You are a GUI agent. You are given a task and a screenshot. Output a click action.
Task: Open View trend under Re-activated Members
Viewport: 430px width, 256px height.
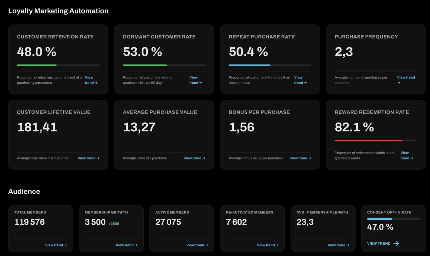pyautogui.click(x=268, y=245)
